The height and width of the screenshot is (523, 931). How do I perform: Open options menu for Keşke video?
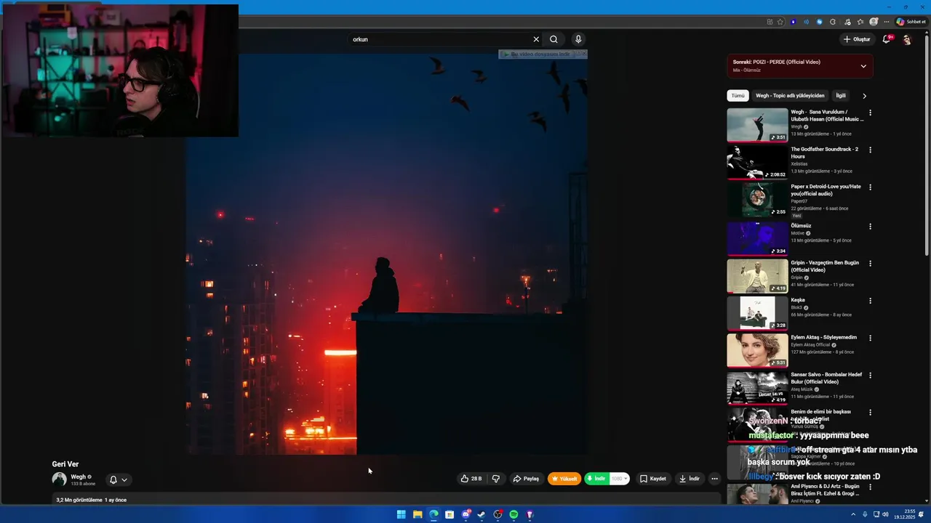pos(870,301)
